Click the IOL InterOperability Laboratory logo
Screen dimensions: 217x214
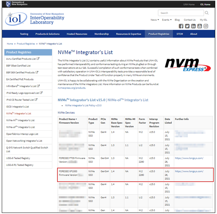[x=35, y=18]
